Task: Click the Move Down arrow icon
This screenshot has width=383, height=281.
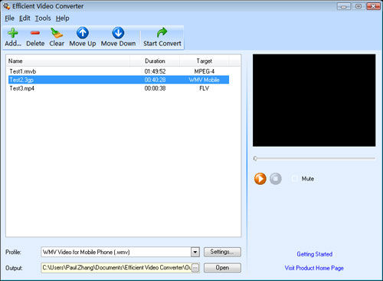Action: click(x=118, y=33)
